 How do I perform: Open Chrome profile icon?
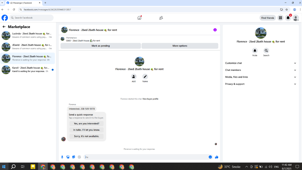[x=295, y=10]
